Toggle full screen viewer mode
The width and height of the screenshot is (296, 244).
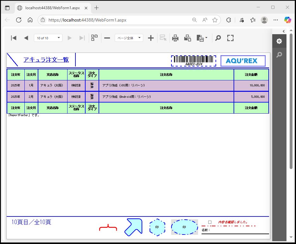coord(230,38)
